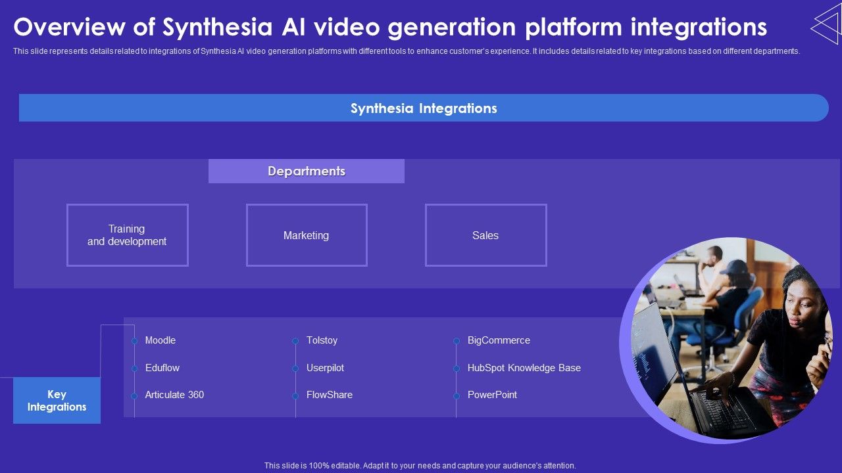Select the Marketing department box

pyautogui.click(x=307, y=235)
